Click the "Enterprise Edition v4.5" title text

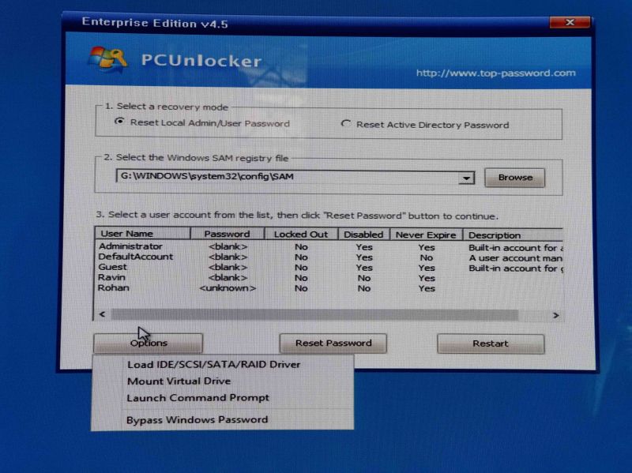click(155, 23)
